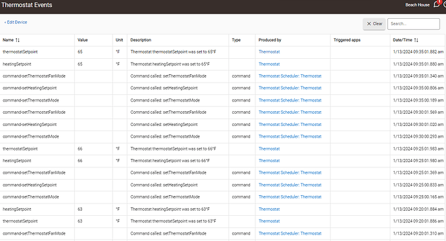Image resolution: width=446 pixels, height=241 pixels.
Task: Select heatingSetpoint name in 66 value row
Action: (x=17, y=161)
